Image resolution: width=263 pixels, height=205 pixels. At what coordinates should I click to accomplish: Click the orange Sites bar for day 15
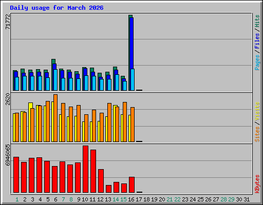click(x=125, y=122)
